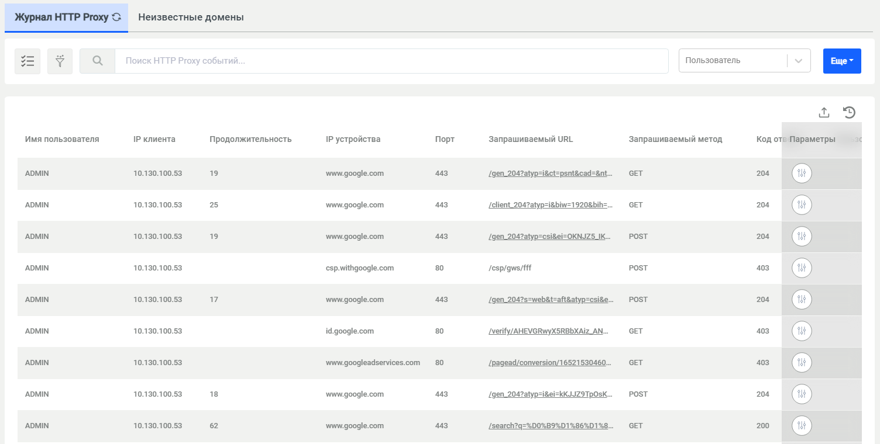
Task: Click client IP 10.130.100.53 in the id.google.com row
Action: (x=158, y=331)
